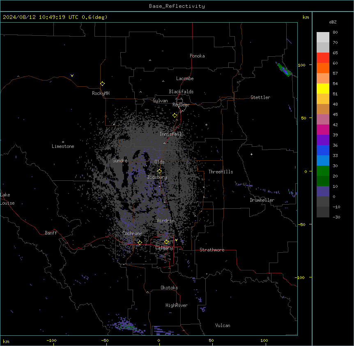Click the Sylvan label
The height and width of the screenshot is (346, 354).
tap(160, 101)
